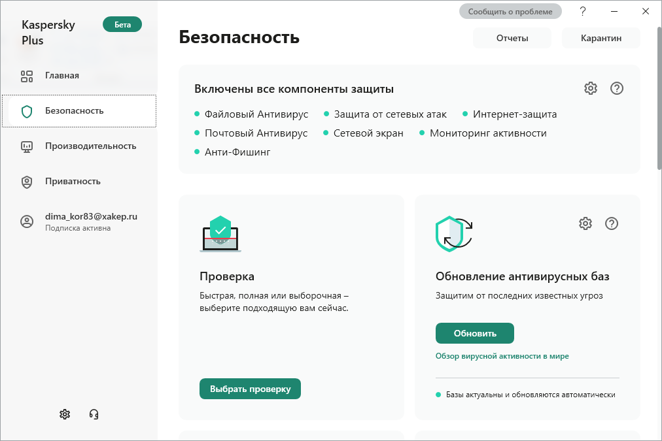This screenshot has width=662, height=441.
Task: Click the Проверка card title
Action: coord(227,276)
